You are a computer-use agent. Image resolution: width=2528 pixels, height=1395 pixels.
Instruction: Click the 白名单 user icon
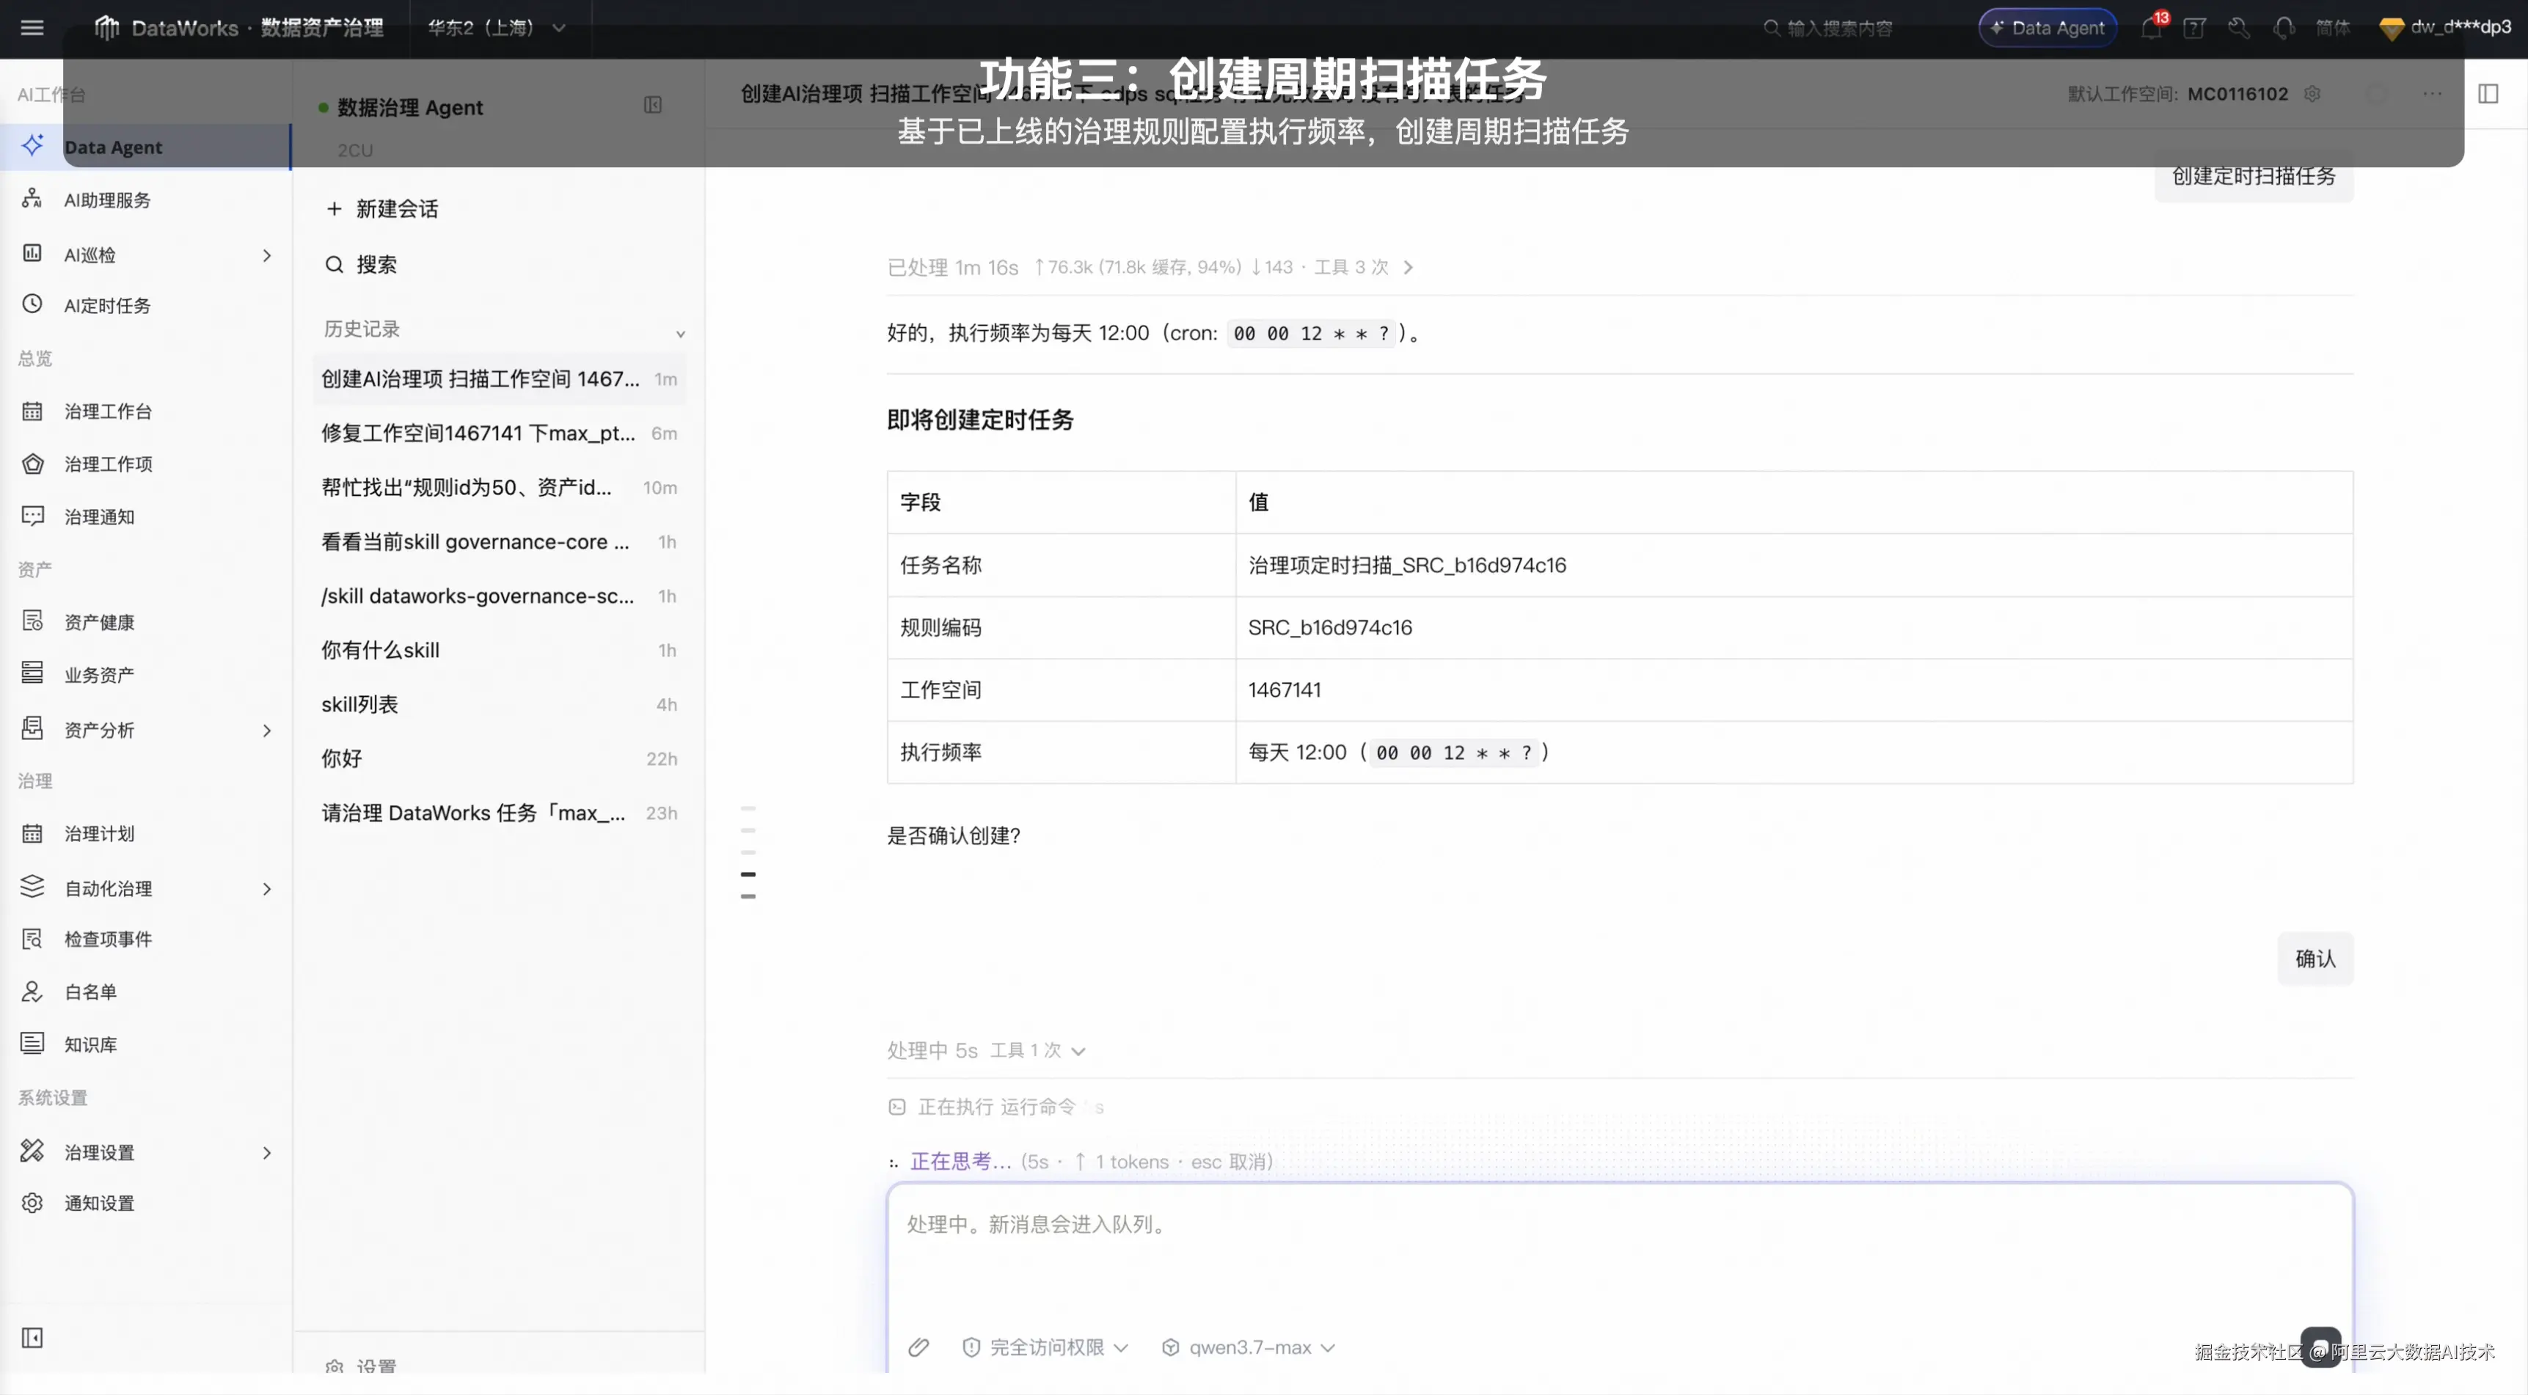[x=32, y=991]
